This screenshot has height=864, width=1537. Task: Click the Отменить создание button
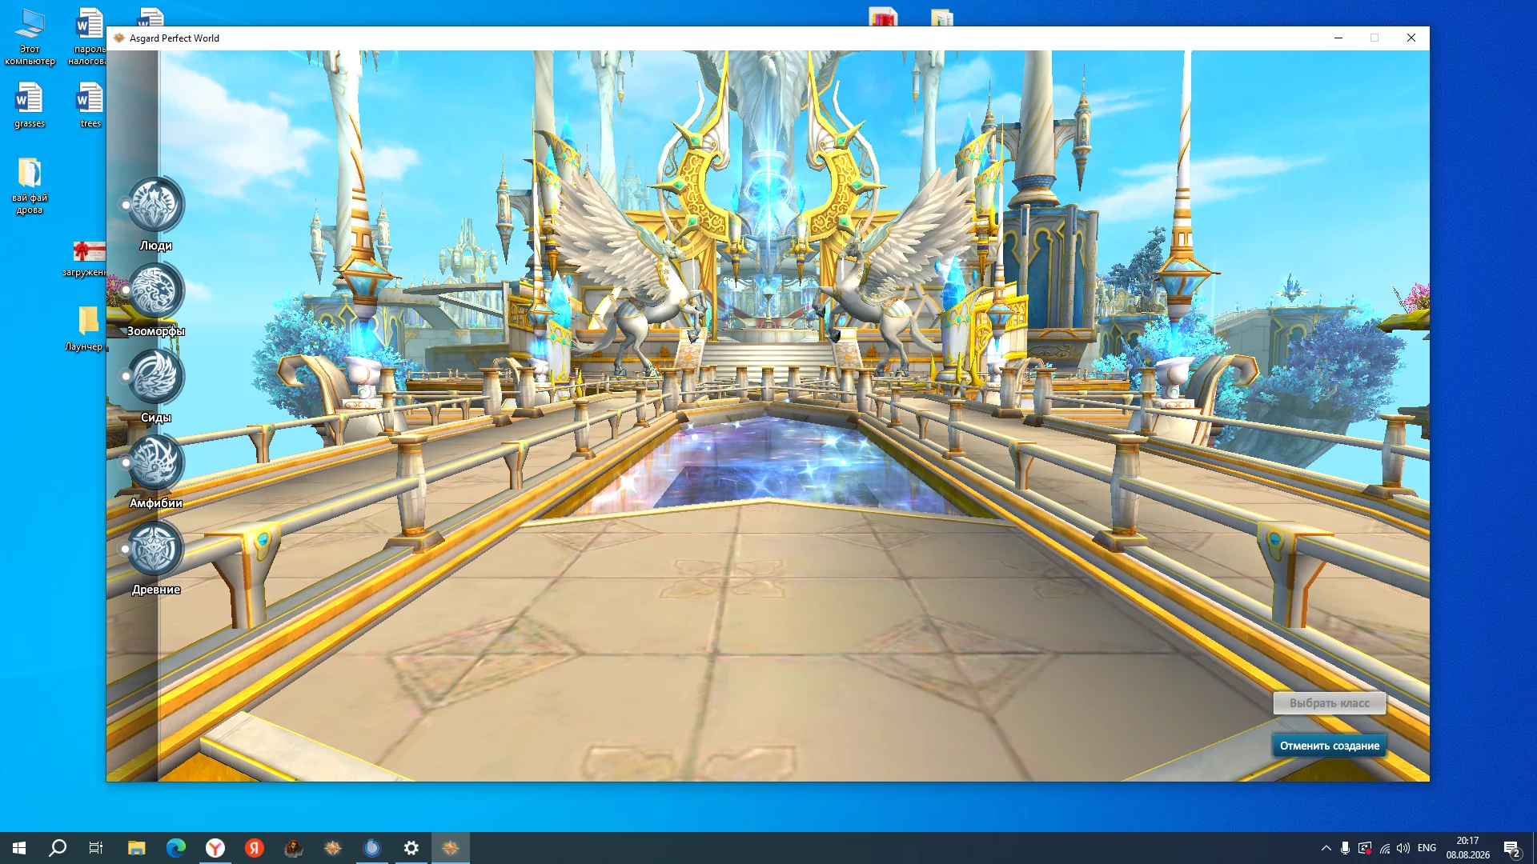coord(1329,746)
